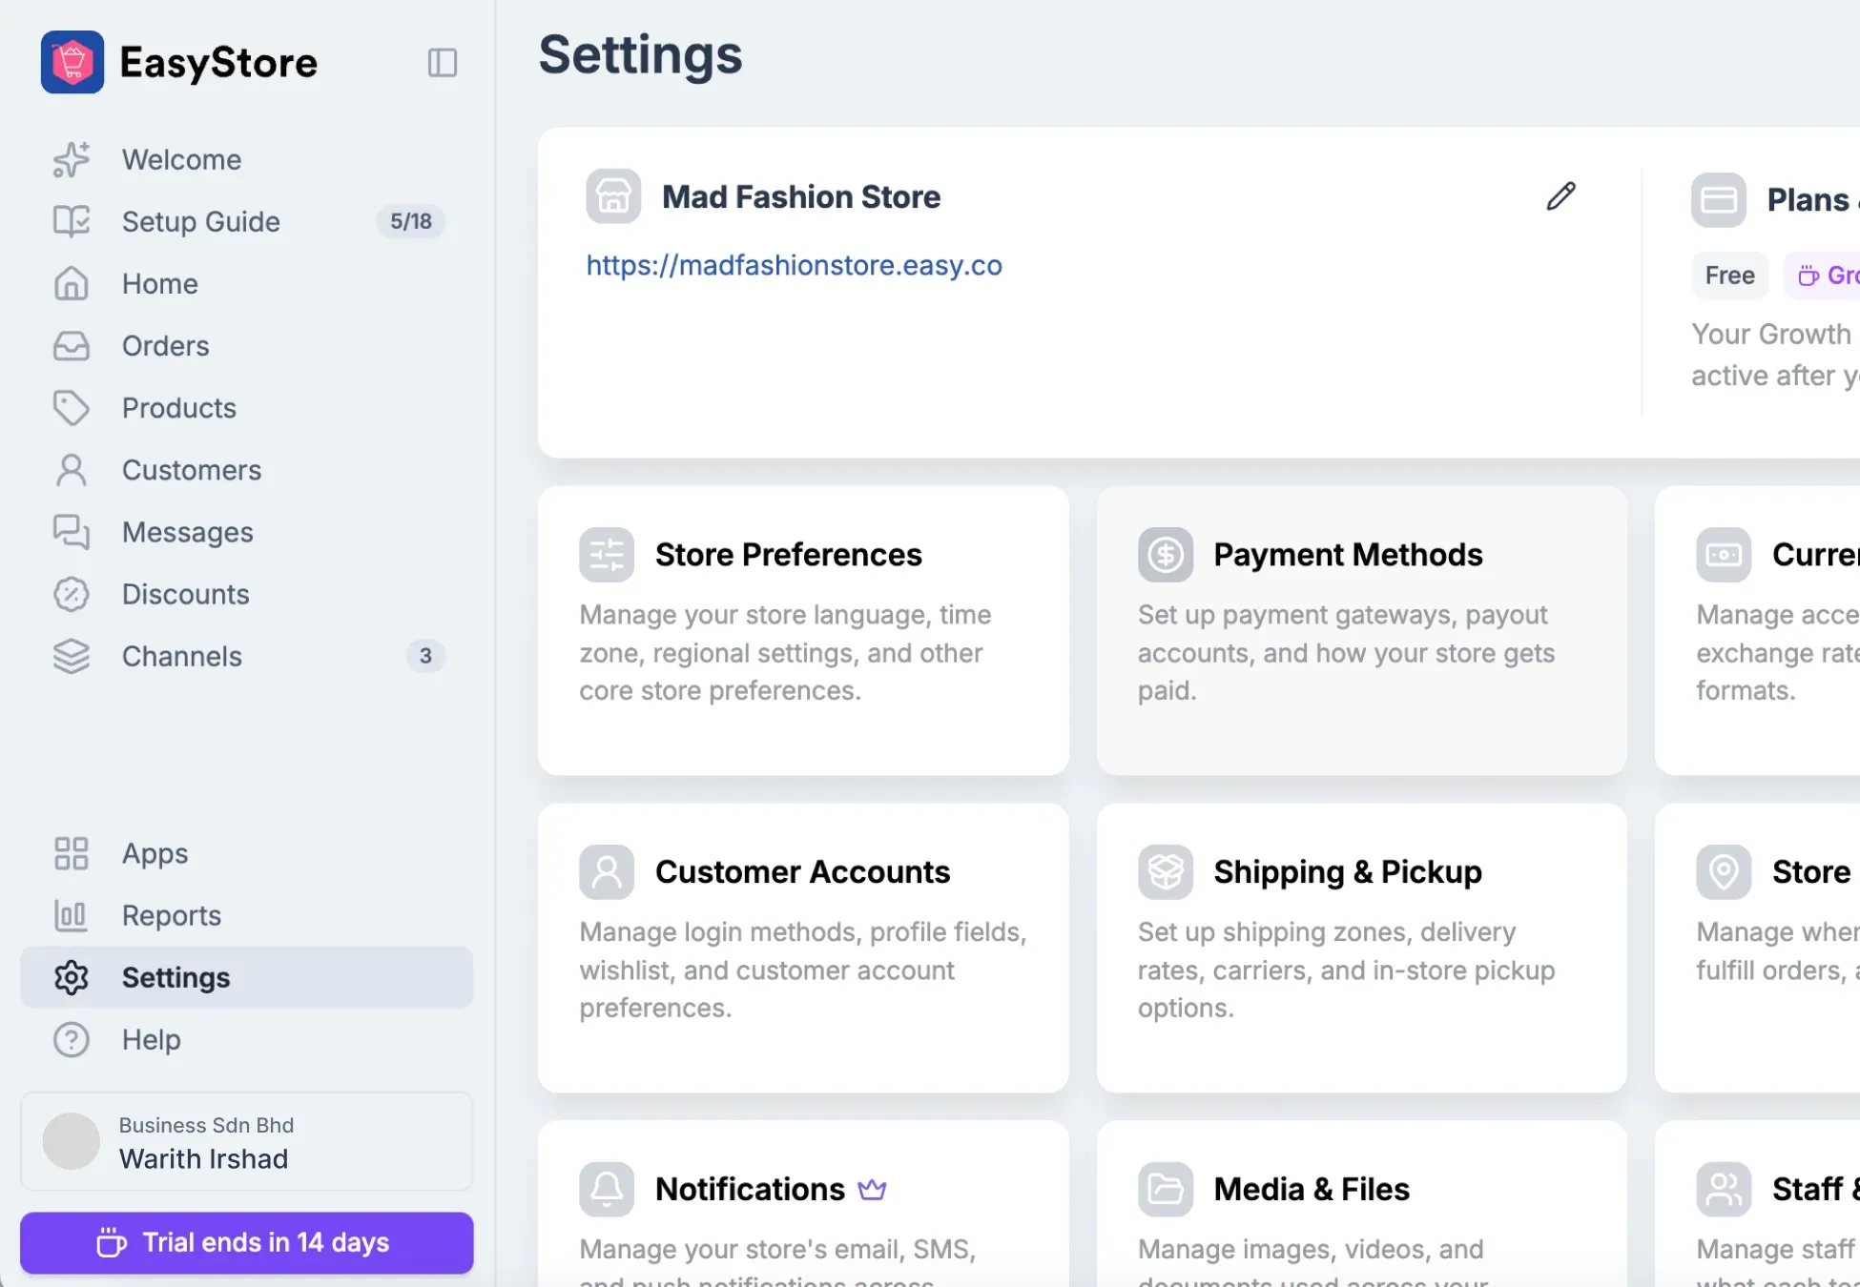The image size is (1860, 1287).
Task: Open the Shipping & Pickup heading
Action: pyautogui.click(x=1348, y=872)
